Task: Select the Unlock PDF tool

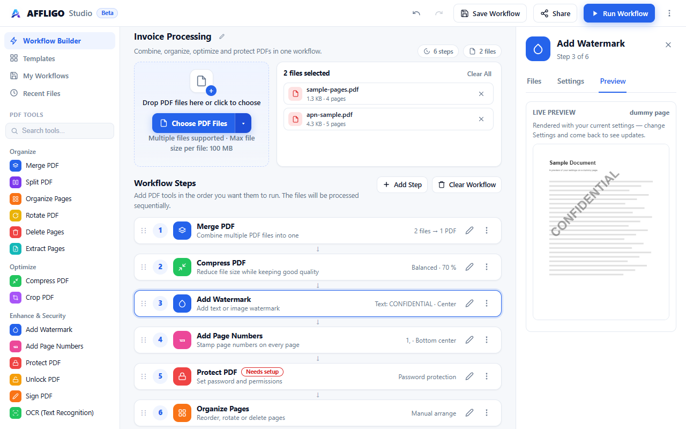Action: point(59,380)
